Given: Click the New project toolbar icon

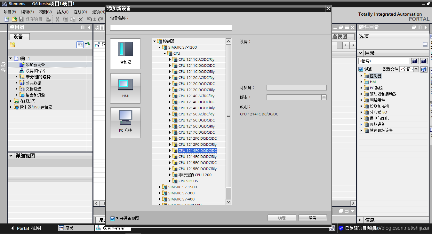Looking at the screenshot, I should 7,19.
